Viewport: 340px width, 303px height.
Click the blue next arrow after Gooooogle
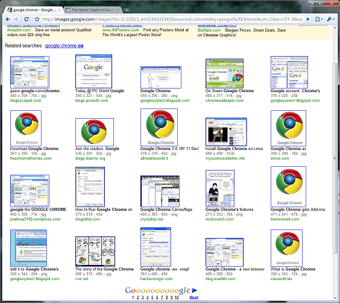pyautogui.click(x=194, y=290)
